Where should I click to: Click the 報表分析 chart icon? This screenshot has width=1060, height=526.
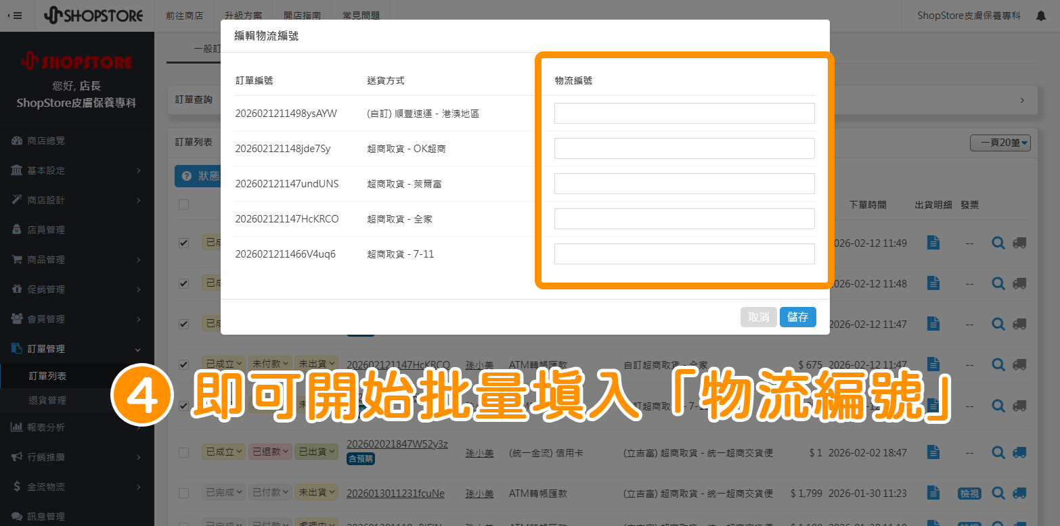click(x=17, y=426)
